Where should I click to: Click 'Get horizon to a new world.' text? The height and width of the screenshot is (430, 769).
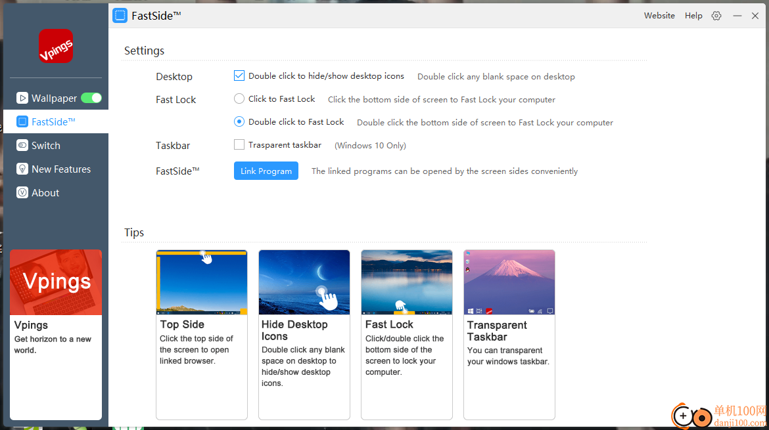click(53, 344)
